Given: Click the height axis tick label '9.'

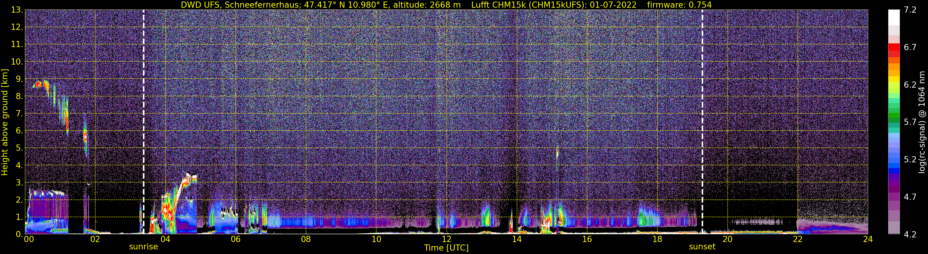Looking at the screenshot, I should click(19, 79).
